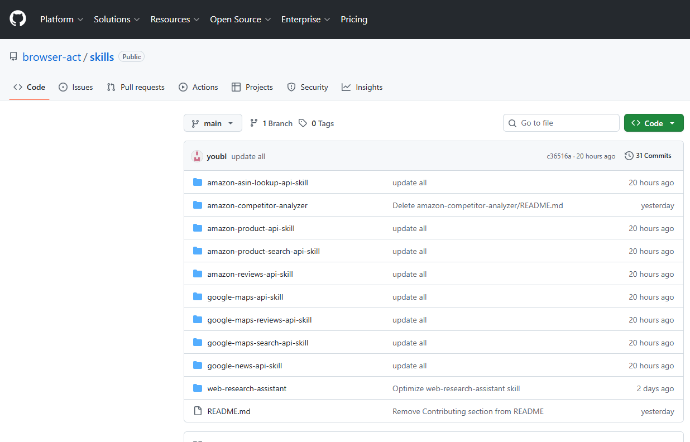Switch to the Insights tab
The image size is (690, 442).
[362, 87]
